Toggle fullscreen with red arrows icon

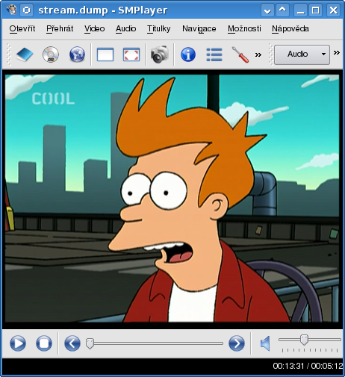coord(131,54)
